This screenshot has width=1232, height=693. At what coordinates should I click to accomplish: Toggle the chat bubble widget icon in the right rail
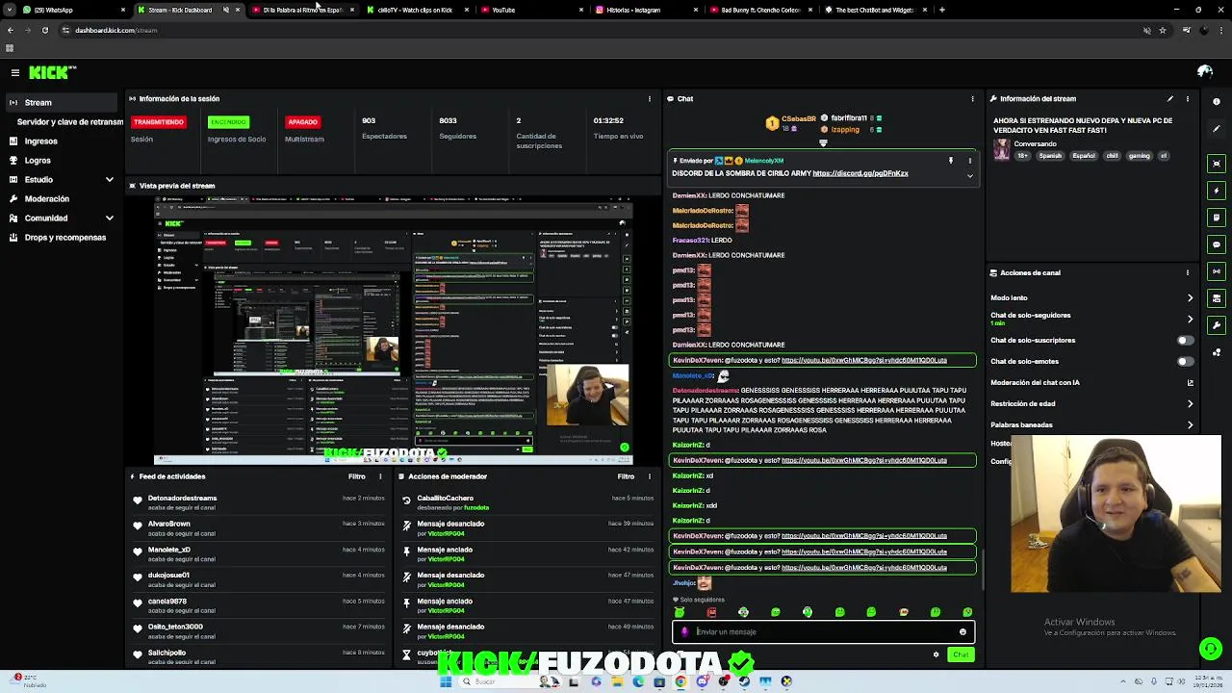coord(1218,244)
